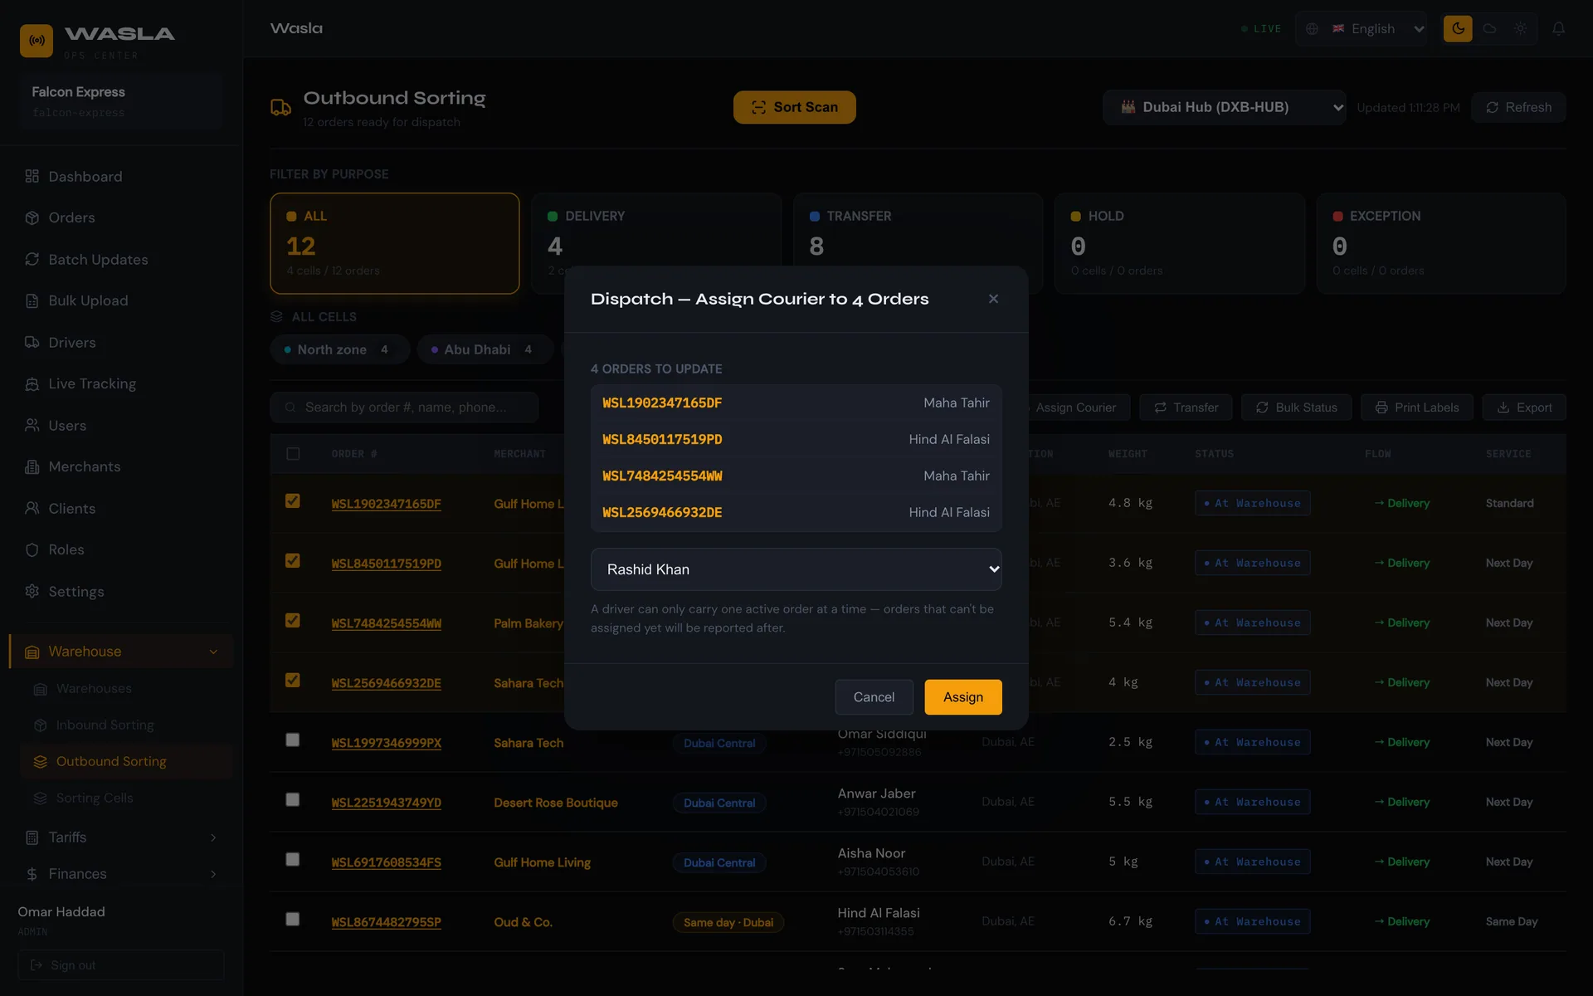
Task: Select the ALL purpose filter card
Action: [395, 243]
